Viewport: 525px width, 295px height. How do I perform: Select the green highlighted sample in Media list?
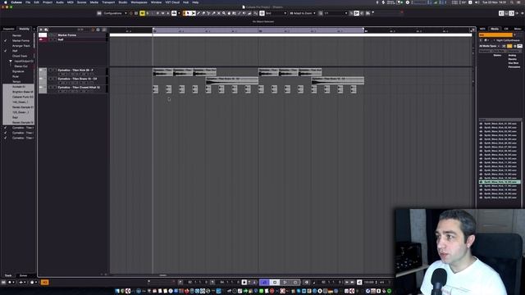coord(500,182)
